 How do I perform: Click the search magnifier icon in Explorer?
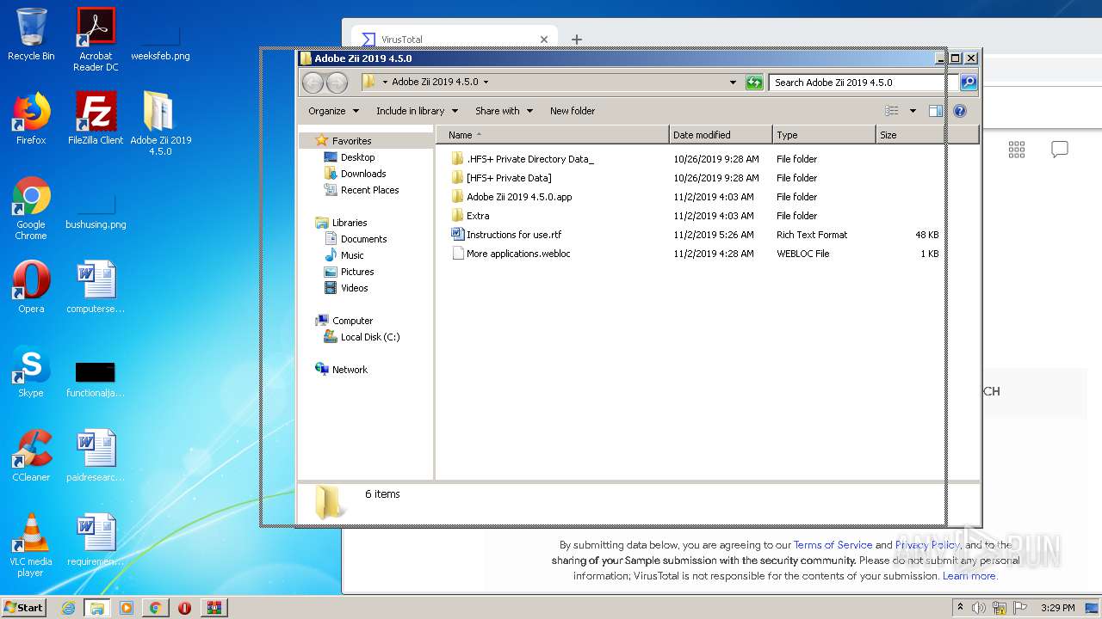pyautogui.click(x=969, y=83)
